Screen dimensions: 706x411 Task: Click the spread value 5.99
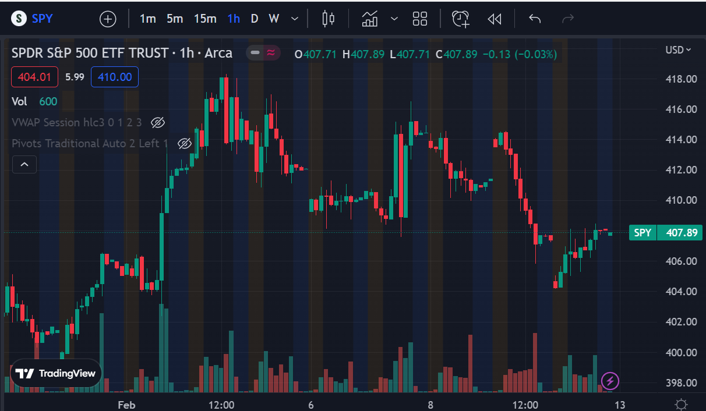[x=75, y=77]
